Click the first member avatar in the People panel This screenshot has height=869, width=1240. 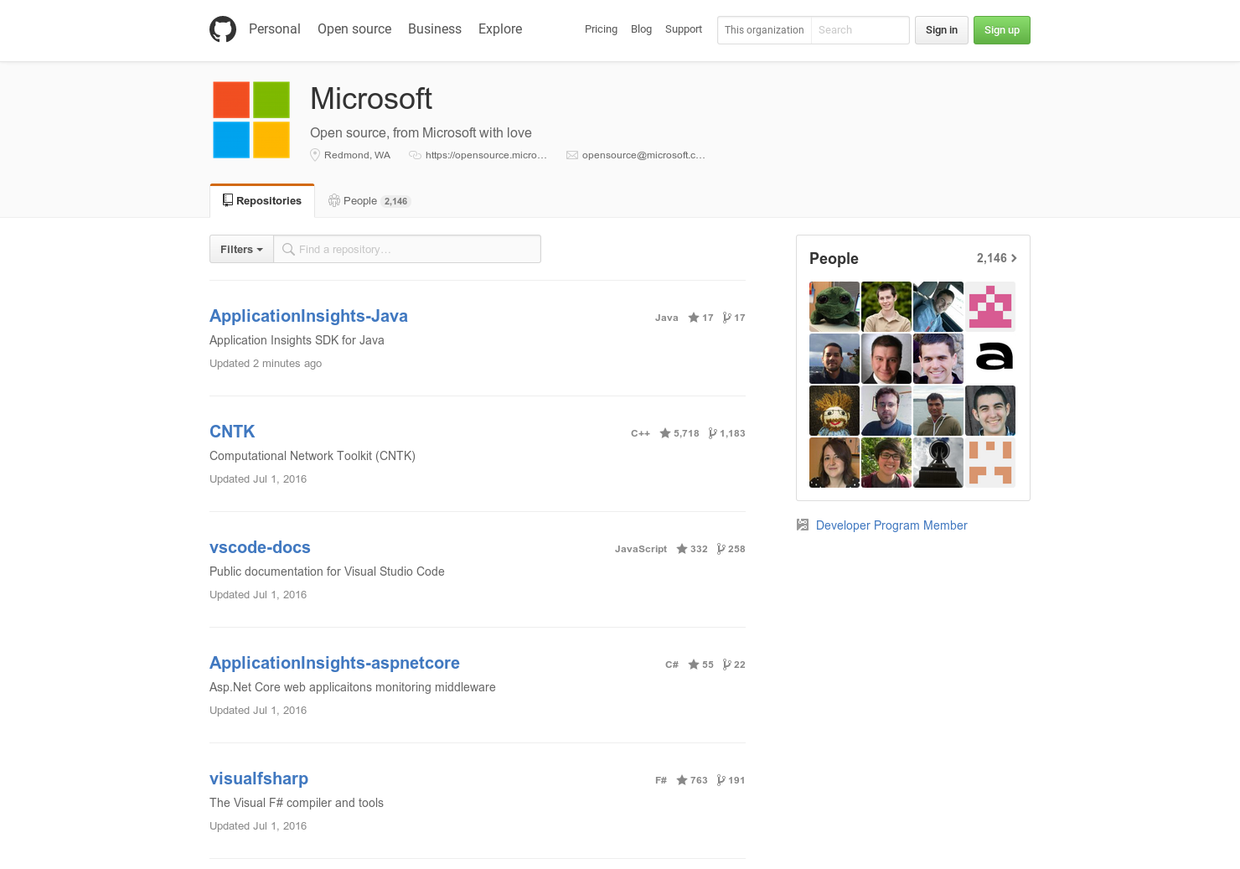click(x=834, y=306)
